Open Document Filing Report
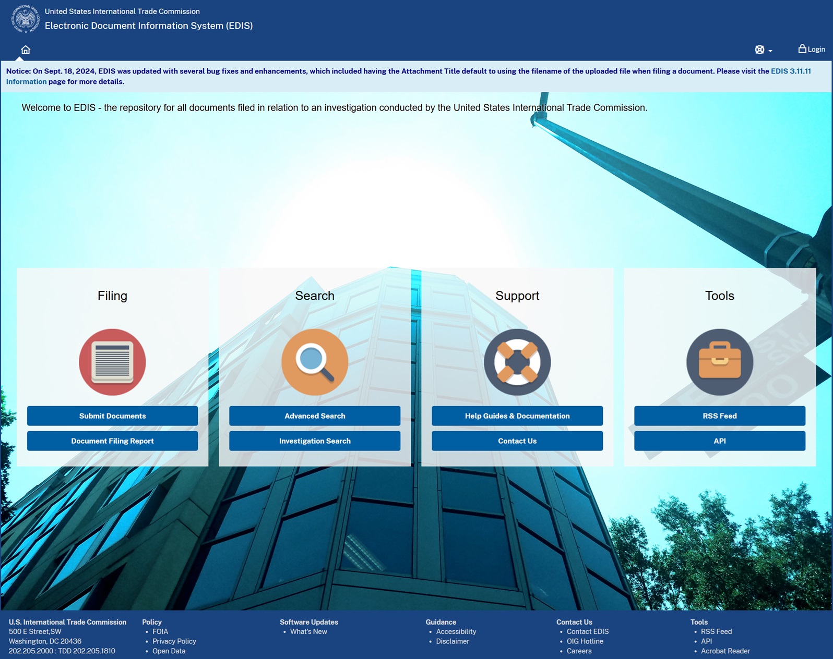This screenshot has height=659, width=833. click(x=112, y=441)
